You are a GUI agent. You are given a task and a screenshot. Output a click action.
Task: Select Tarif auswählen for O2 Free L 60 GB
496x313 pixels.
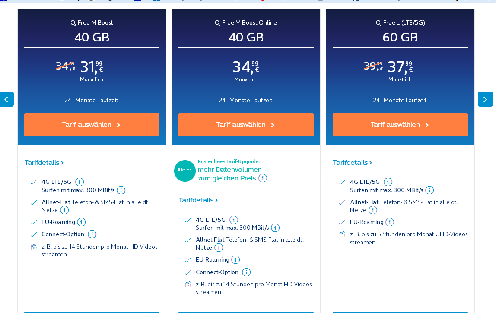(x=400, y=125)
